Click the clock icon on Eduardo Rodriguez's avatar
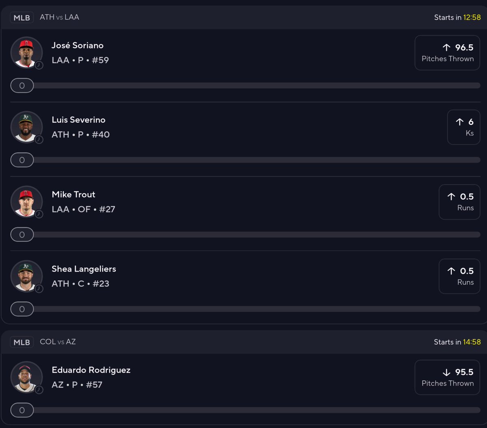This screenshot has height=428, width=487. tap(39, 390)
